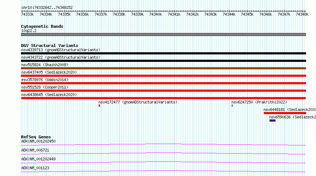The height and width of the screenshot is (176, 316).
Task: Click the 74341k ruler tick label
Action: tap(174, 14)
